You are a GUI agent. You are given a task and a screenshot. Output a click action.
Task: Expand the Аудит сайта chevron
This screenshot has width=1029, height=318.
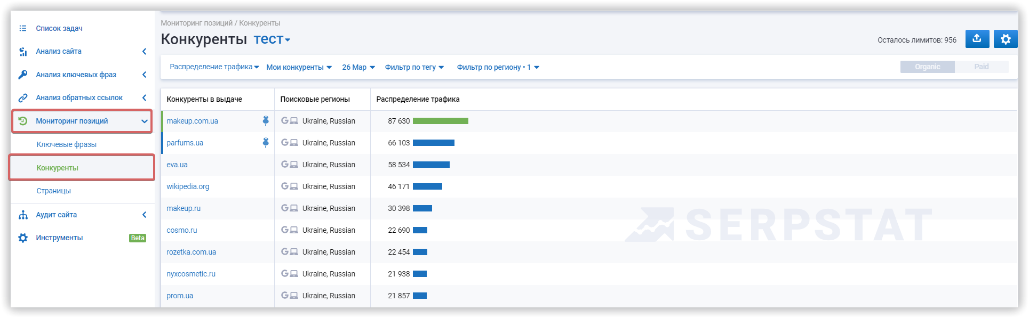(x=144, y=215)
